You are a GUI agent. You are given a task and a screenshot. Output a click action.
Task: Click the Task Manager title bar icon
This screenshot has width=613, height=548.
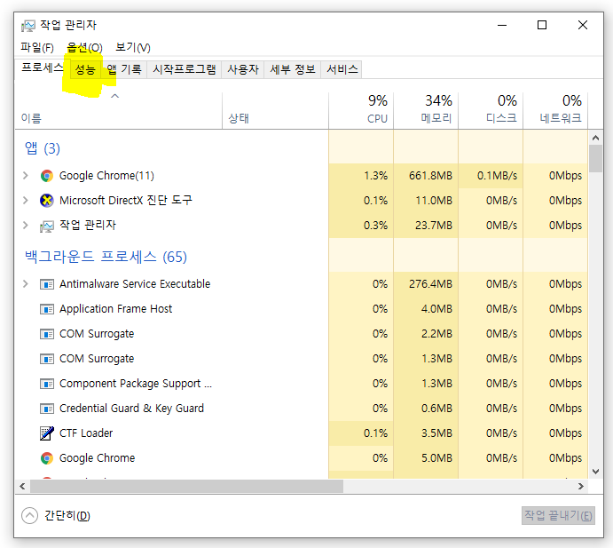28,26
